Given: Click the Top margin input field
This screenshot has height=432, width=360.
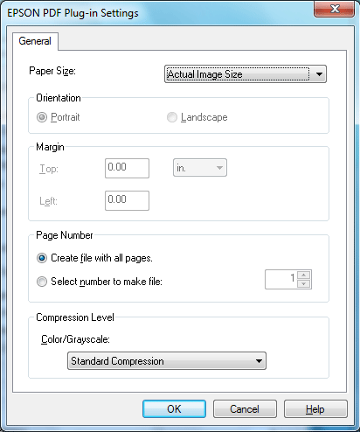Looking at the screenshot, I should [127, 168].
